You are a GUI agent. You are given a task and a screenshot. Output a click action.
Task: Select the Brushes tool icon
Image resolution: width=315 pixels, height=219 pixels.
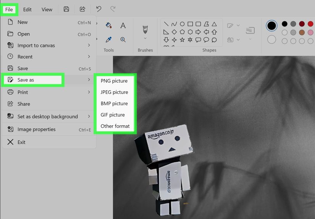(145, 29)
